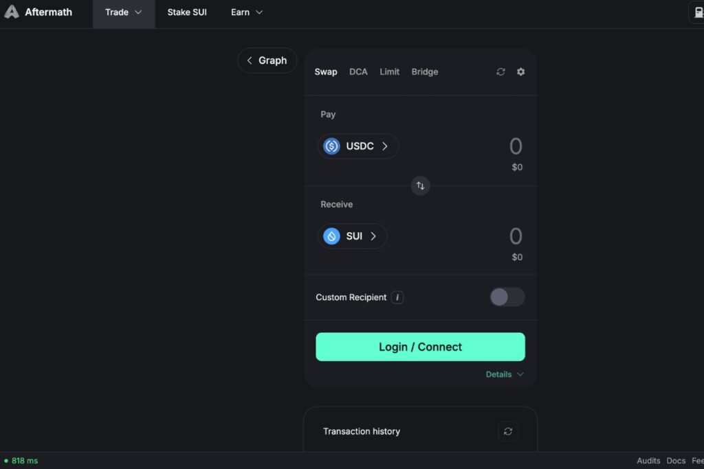Expand the Details section

(x=505, y=374)
